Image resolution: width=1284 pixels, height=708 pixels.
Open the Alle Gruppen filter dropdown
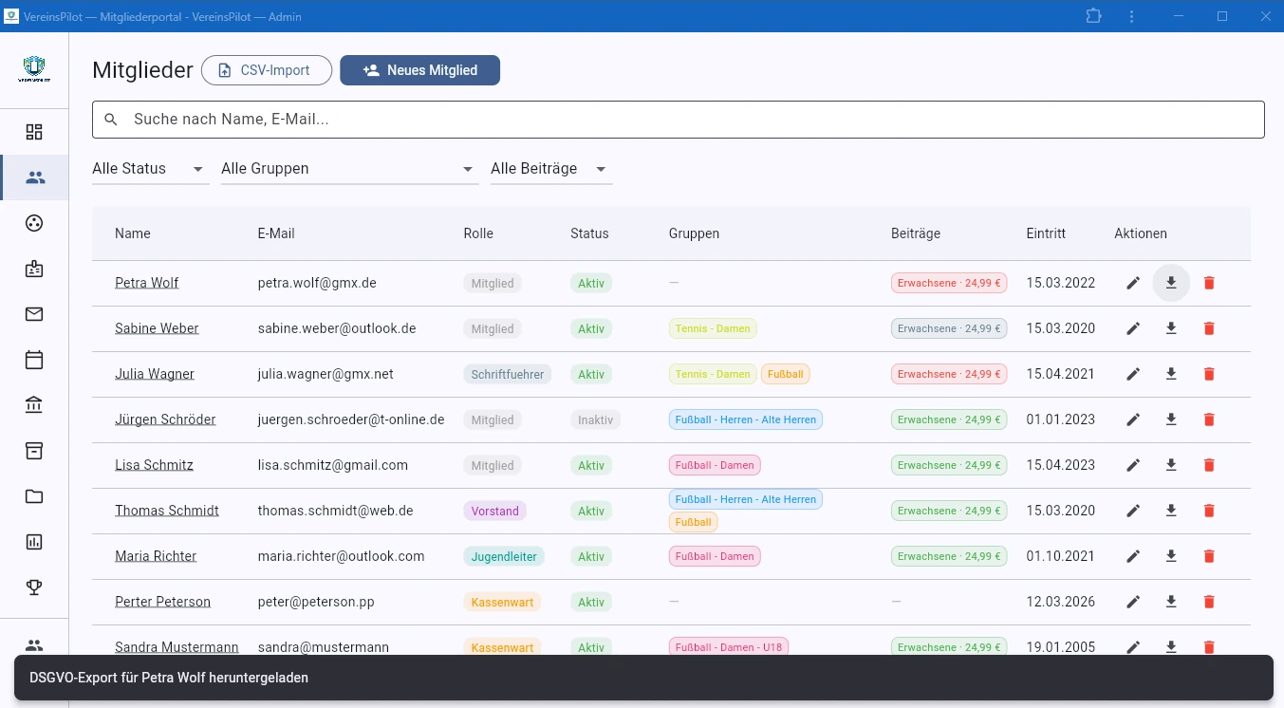click(348, 169)
